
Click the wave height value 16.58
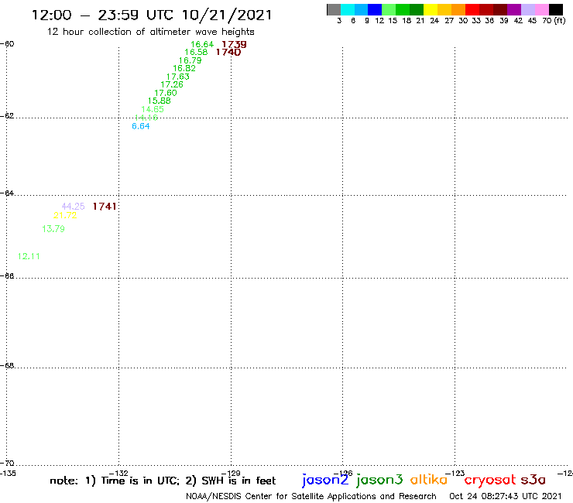196,53
